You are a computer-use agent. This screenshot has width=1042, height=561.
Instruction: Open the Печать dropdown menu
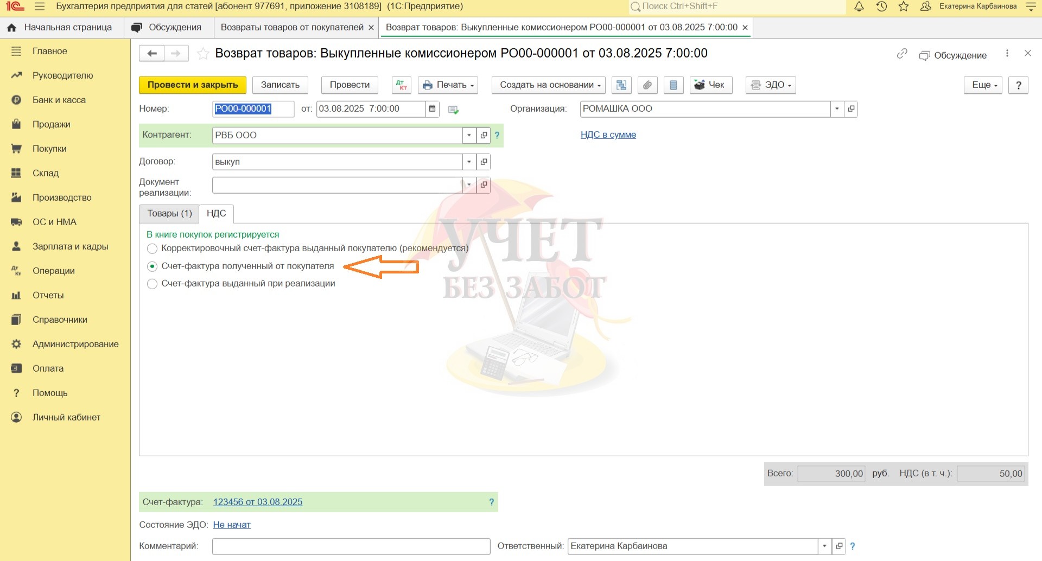(448, 85)
